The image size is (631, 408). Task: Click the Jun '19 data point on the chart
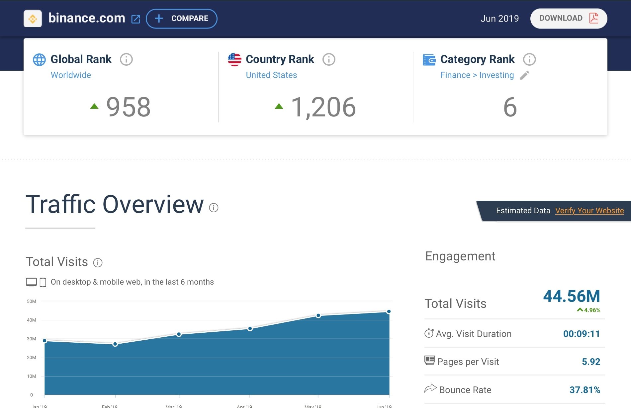(389, 311)
